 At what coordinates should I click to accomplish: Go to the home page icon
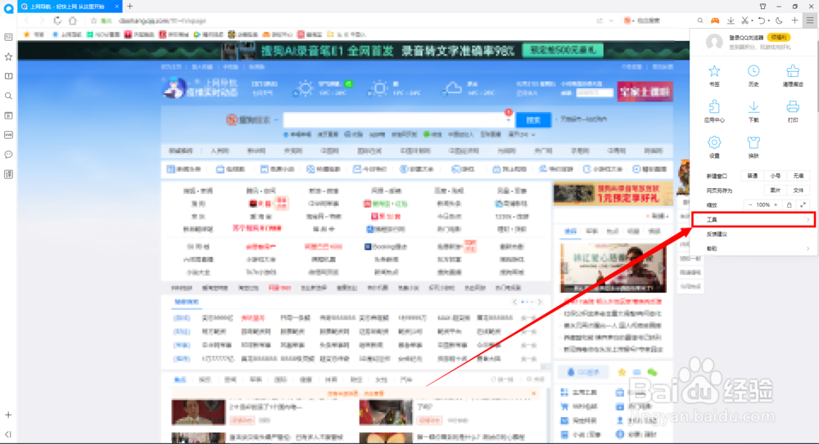tap(73, 20)
